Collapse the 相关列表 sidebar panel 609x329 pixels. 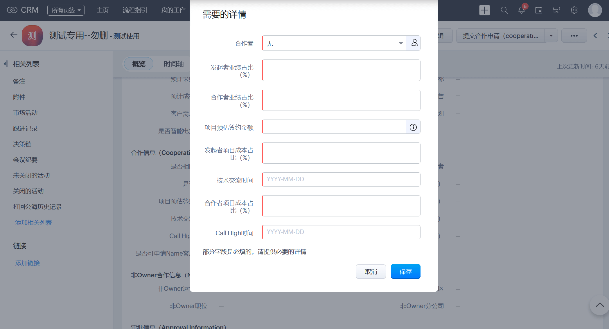6,64
